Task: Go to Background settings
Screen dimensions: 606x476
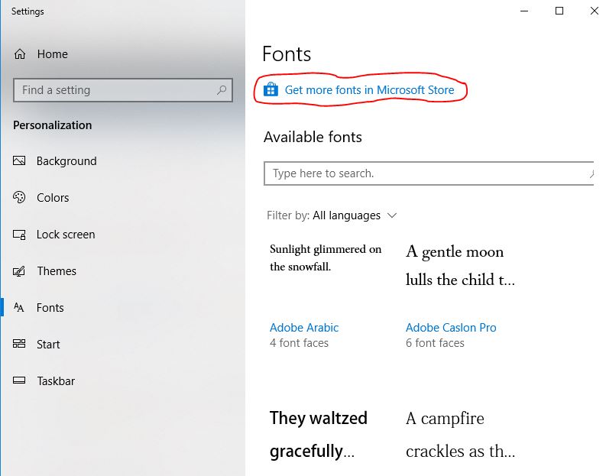Action: (66, 160)
